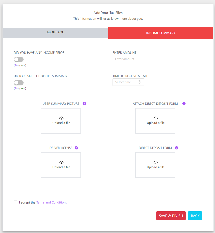
Task: Open the Terms and Conditions link
Action: coord(52,202)
